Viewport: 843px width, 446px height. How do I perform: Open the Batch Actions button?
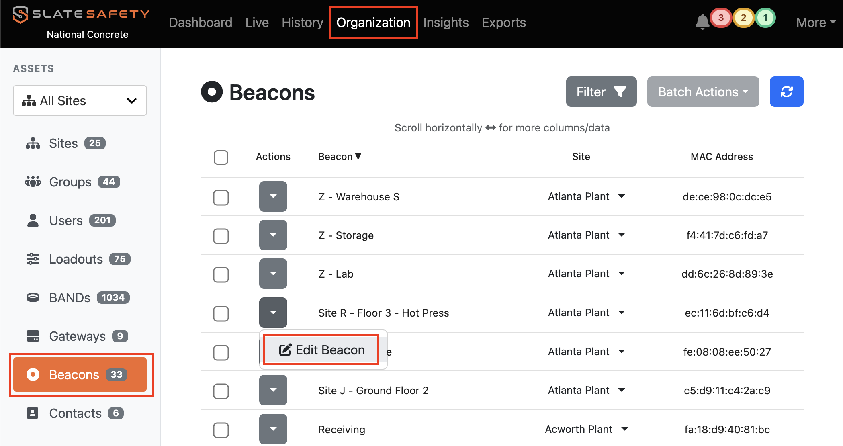pyautogui.click(x=703, y=92)
